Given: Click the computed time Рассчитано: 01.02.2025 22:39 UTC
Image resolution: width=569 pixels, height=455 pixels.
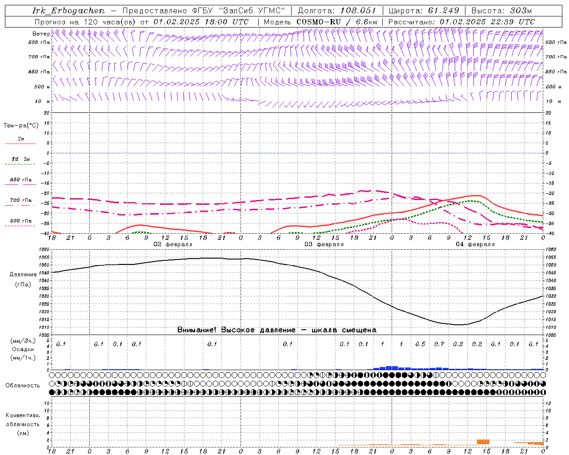Looking at the screenshot, I should pyautogui.click(x=461, y=22).
